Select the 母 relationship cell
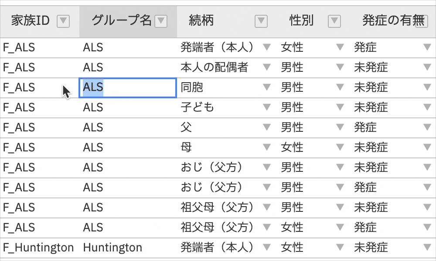 pyautogui.click(x=218, y=147)
